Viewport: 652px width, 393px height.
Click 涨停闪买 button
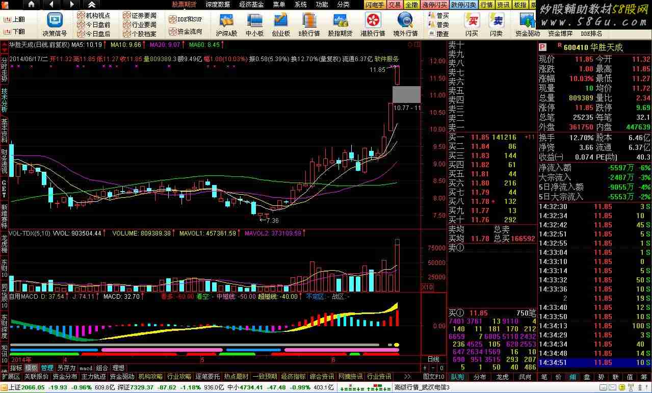(434, 5)
